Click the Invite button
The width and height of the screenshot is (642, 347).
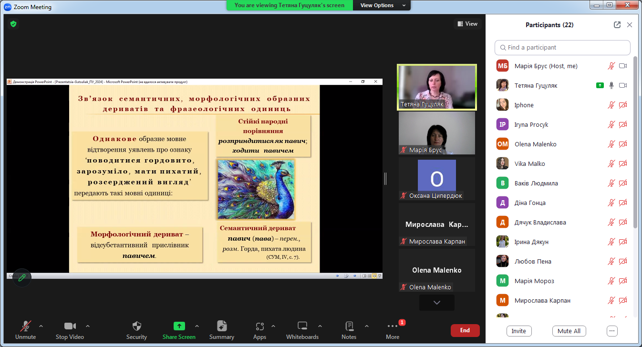518,331
